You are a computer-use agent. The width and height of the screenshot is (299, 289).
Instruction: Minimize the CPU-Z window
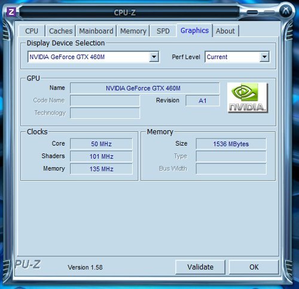pos(252,13)
